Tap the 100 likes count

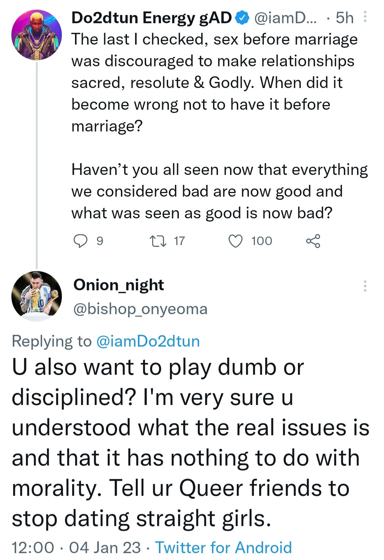coord(262,241)
